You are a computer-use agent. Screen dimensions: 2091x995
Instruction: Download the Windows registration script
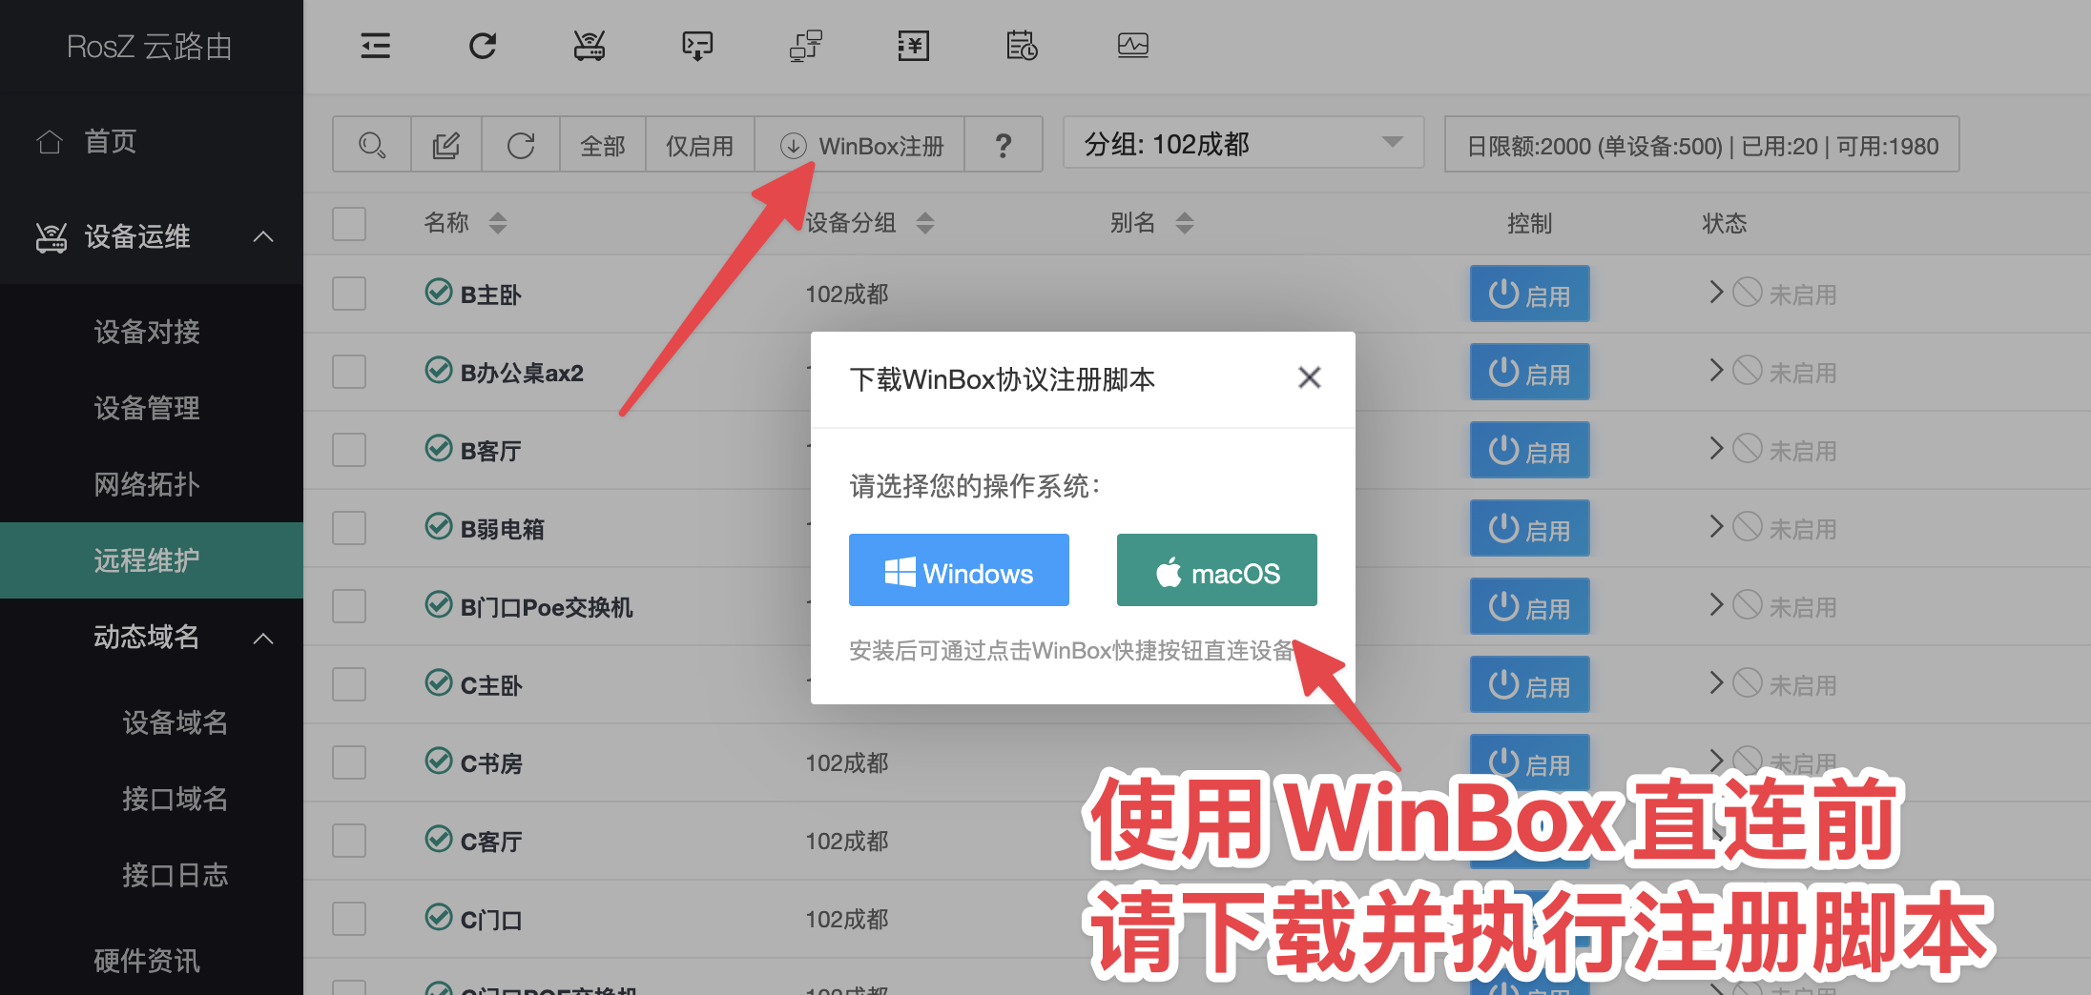[959, 571]
